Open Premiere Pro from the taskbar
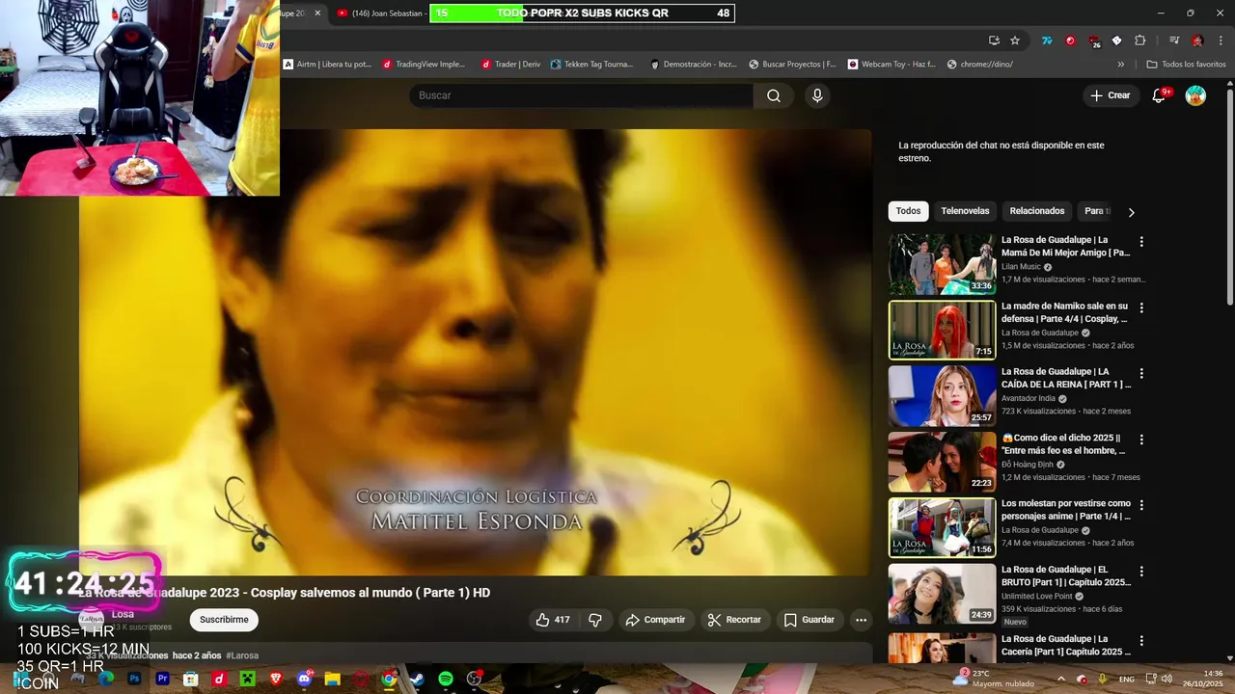This screenshot has height=694, width=1235. tap(163, 679)
